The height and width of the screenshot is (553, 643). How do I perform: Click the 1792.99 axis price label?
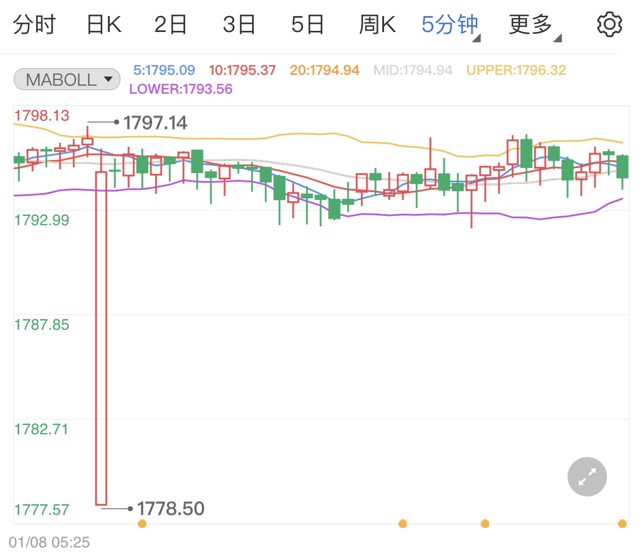pyautogui.click(x=42, y=220)
